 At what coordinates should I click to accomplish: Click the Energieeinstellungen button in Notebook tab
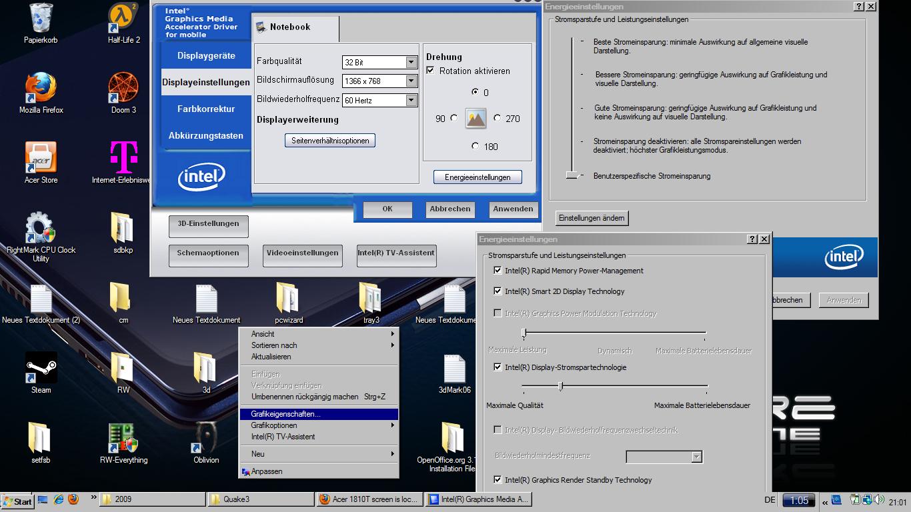pos(478,177)
